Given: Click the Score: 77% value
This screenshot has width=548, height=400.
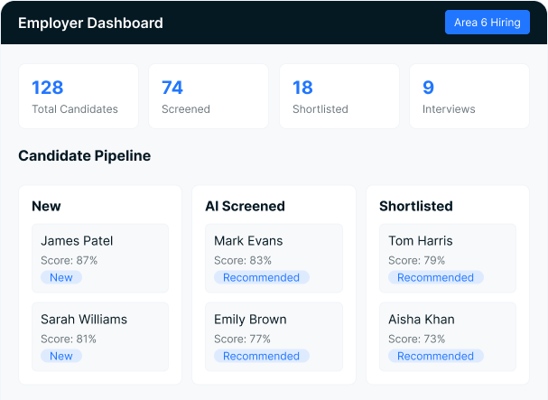Looking at the screenshot, I should click(242, 339).
